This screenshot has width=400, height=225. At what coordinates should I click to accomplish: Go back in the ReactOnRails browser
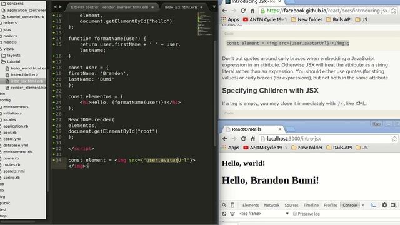(225, 139)
